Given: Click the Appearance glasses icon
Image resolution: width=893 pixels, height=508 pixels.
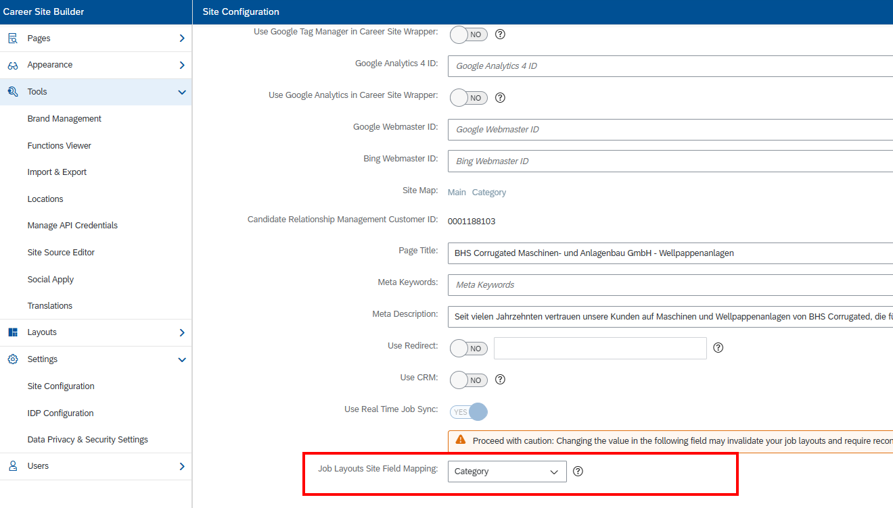Looking at the screenshot, I should tap(13, 66).
